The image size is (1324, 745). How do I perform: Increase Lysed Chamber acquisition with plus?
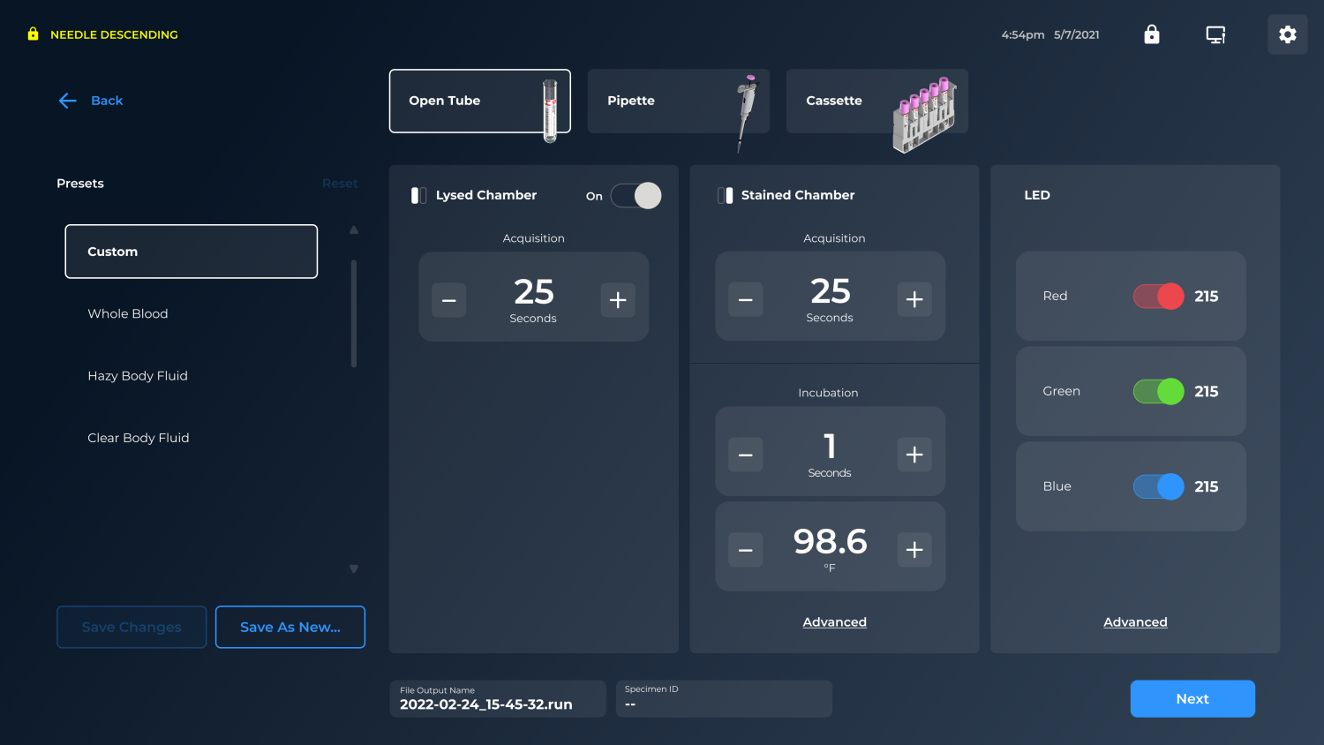618,300
